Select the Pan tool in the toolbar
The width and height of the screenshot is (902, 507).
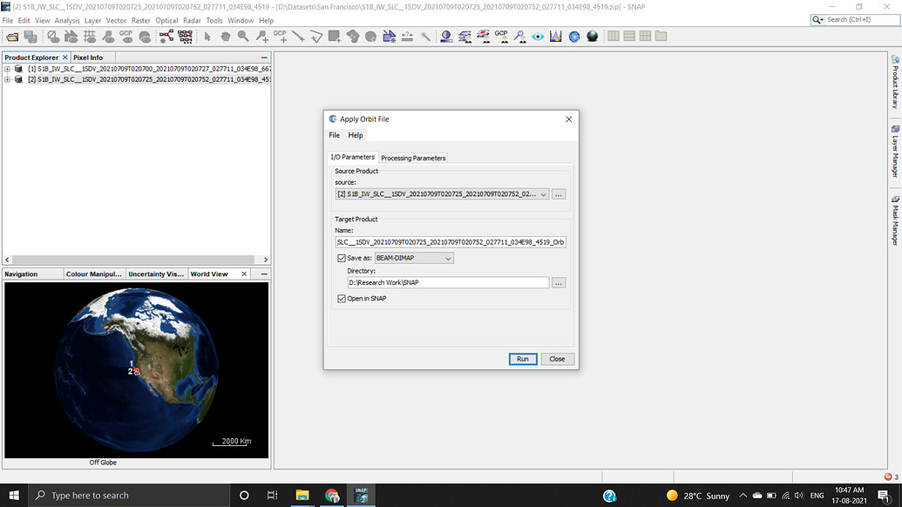pyautogui.click(x=227, y=36)
